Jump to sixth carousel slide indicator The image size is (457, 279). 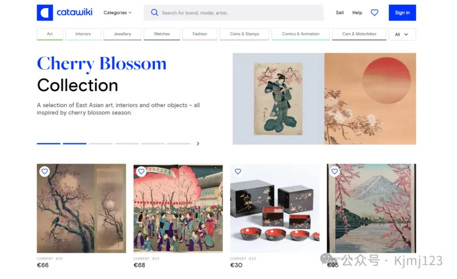click(x=179, y=144)
